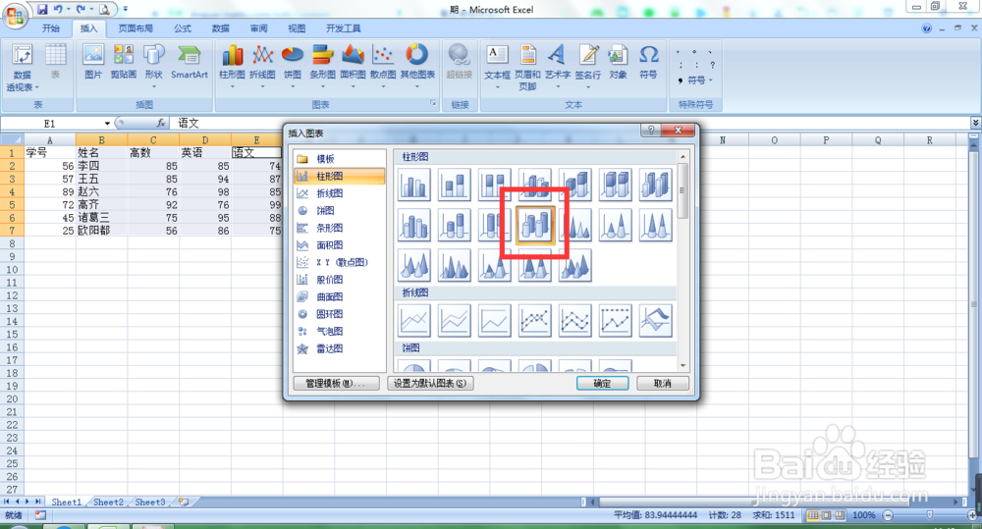Viewport: 982px width, 529px height.
Task: Switch to the 公式 ribbon tab
Action: pos(183,28)
